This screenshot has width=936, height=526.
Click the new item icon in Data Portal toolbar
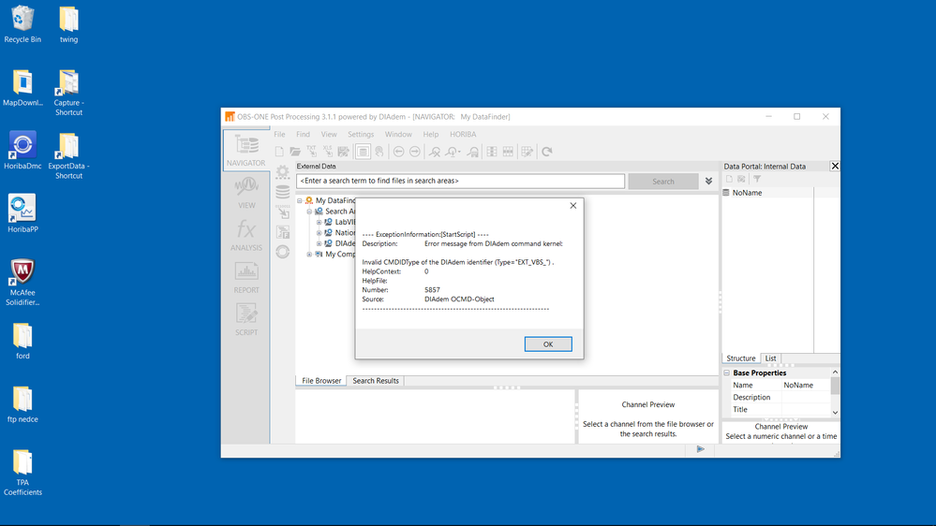point(729,179)
